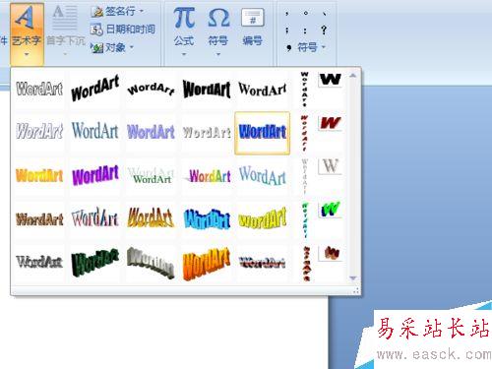Select the blue-gray serif WordArt style

pos(95,132)
